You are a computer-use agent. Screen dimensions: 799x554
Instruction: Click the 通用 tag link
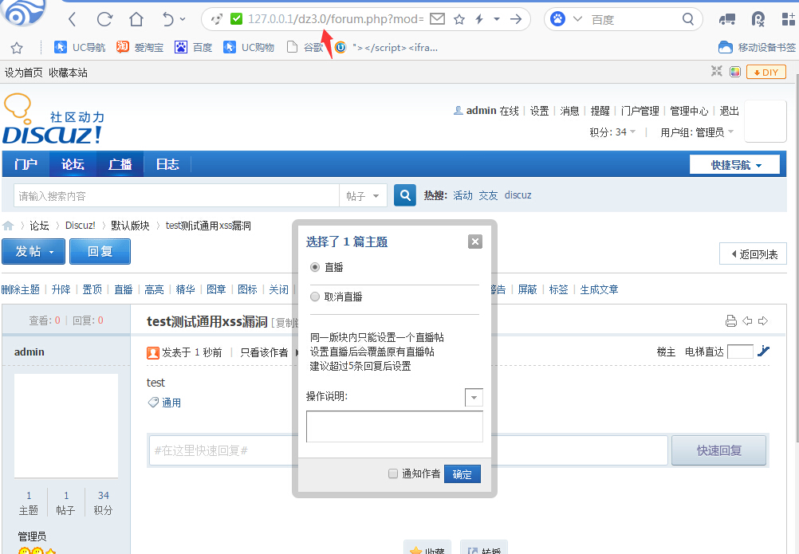171,403
